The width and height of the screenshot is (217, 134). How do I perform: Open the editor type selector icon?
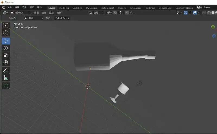click(5, 13)
